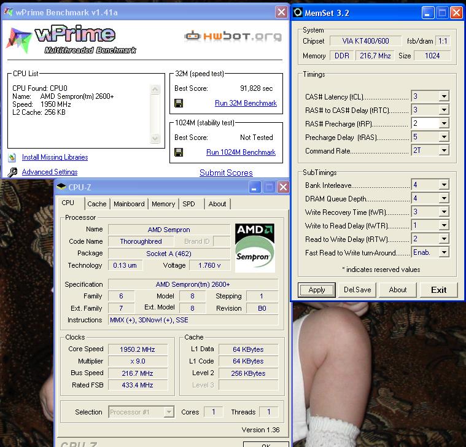This screenshot has height=447, width=466.
Task: Click the wPrime title bar icon
Action: (9, 12)
